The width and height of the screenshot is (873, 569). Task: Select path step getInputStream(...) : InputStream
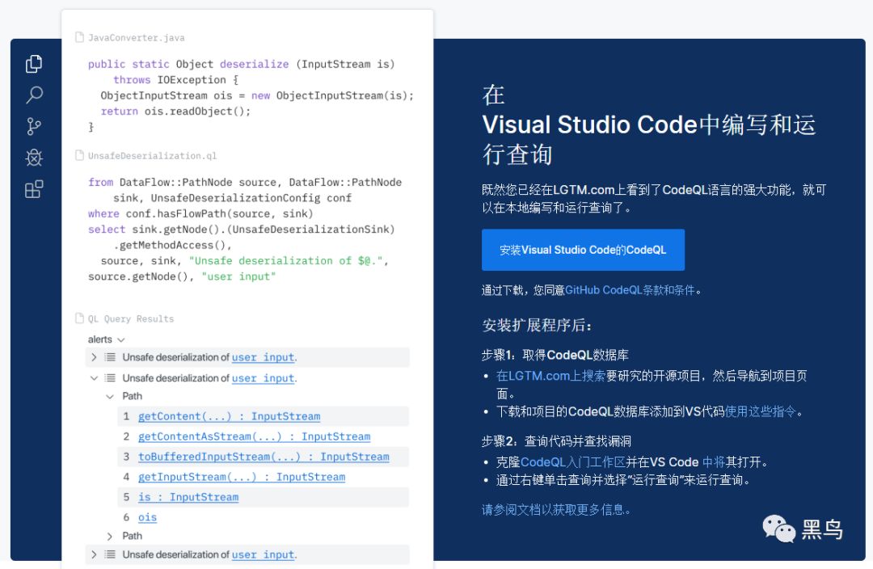(x=242, y=477)
